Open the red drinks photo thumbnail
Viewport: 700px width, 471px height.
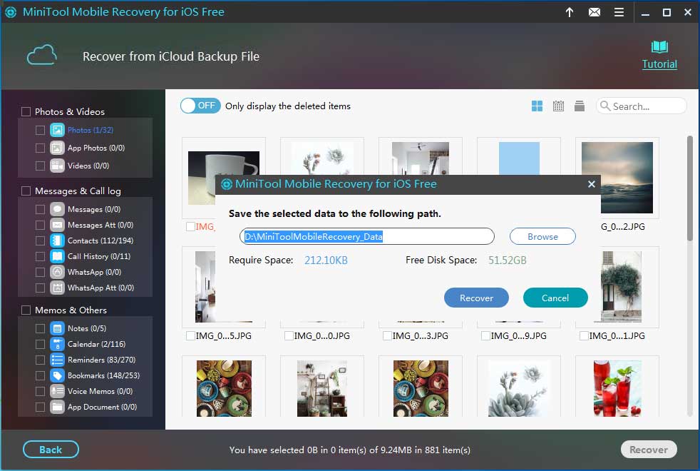pyautogui.click(x=617, y=388)
